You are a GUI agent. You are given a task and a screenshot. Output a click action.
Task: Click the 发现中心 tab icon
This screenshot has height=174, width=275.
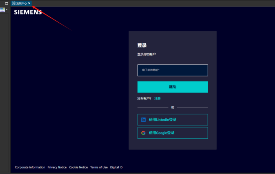14,3
